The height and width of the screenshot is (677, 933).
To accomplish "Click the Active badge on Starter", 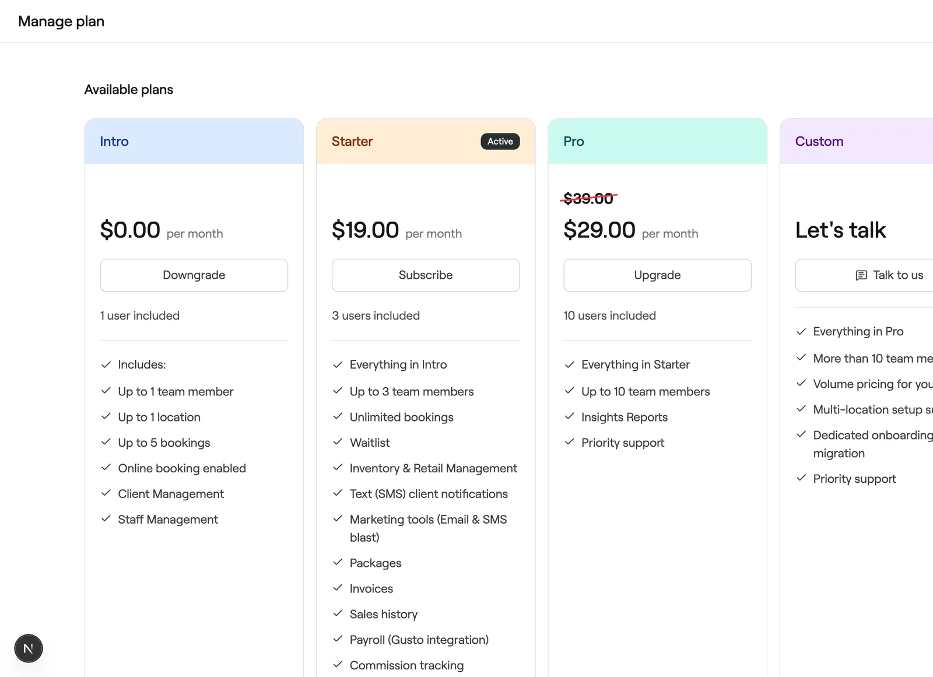I will coord(500,142).
